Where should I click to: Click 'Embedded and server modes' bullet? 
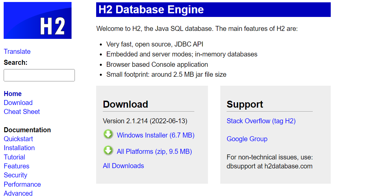pos(182,54)
